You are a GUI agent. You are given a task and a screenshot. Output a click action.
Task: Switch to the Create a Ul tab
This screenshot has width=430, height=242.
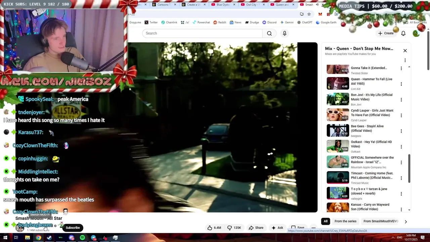(x=193, y=5)
